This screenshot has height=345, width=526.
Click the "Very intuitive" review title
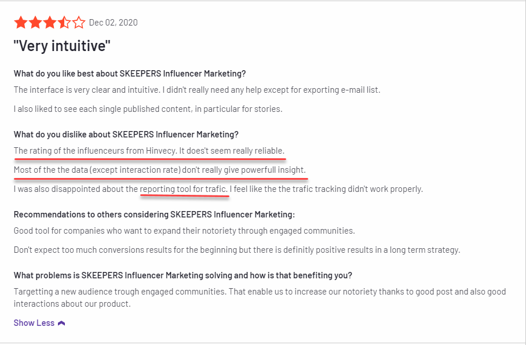click(x=62, y=46)
